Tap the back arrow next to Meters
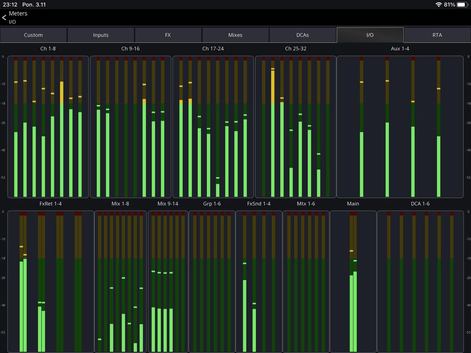 (x=5, y=18)
